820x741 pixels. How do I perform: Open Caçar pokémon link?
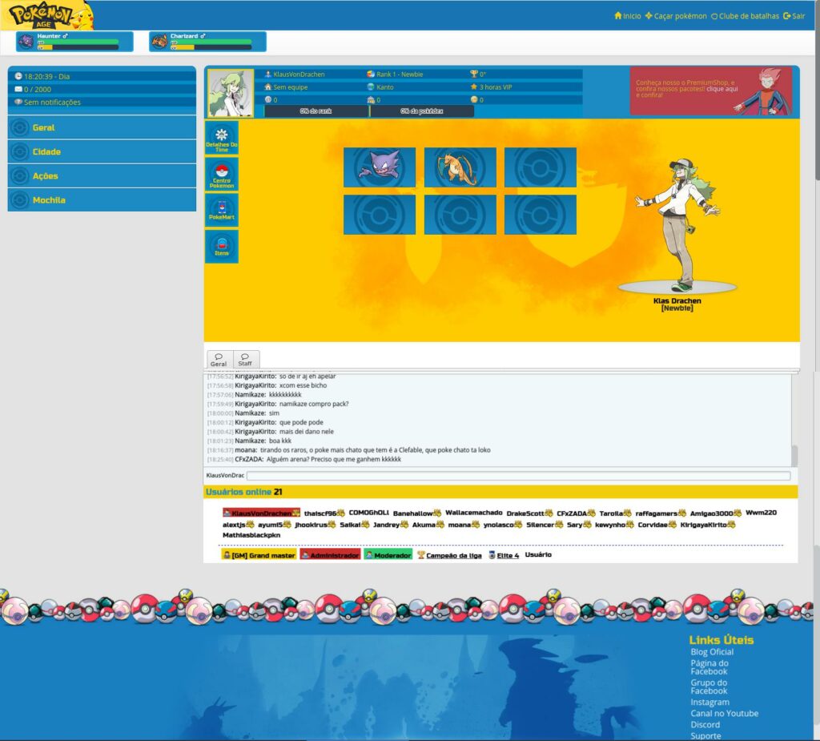(x=676, y=16)
